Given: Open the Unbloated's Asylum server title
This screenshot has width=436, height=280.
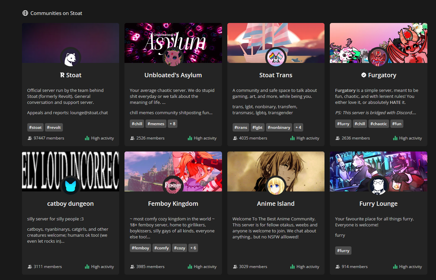Looking at the screenshot, I should 173,75.
